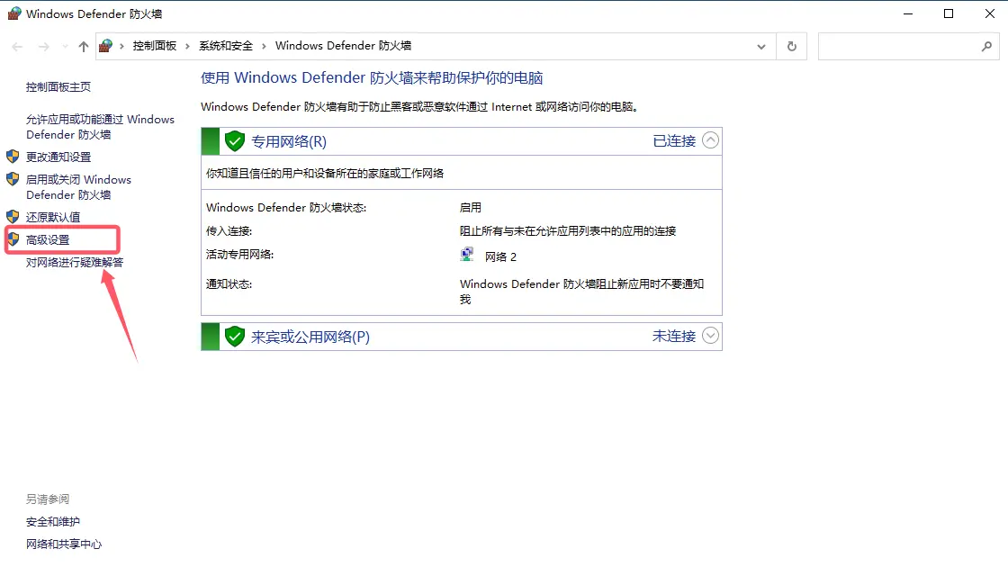Open 控制面板主页 link
The height and width of the screenshot is (567, 1008).
tap(58, 86)
